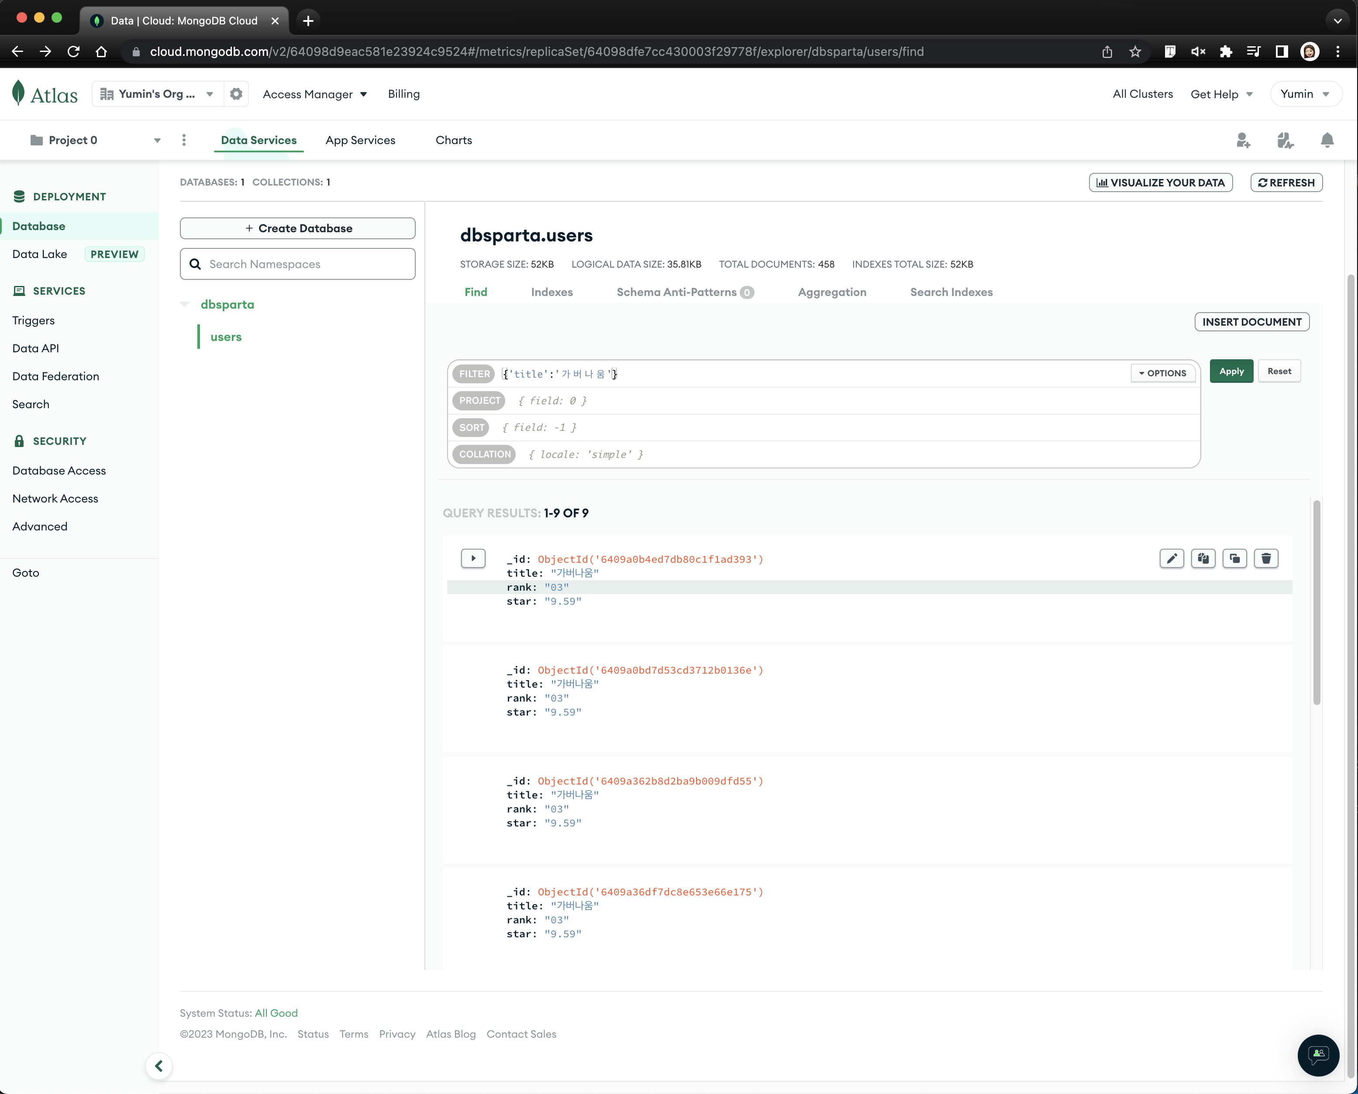The height and width of the screenshot is (1094, 1358).
Task: Click the Insert Document button
Action: [x=1251, y=322]
